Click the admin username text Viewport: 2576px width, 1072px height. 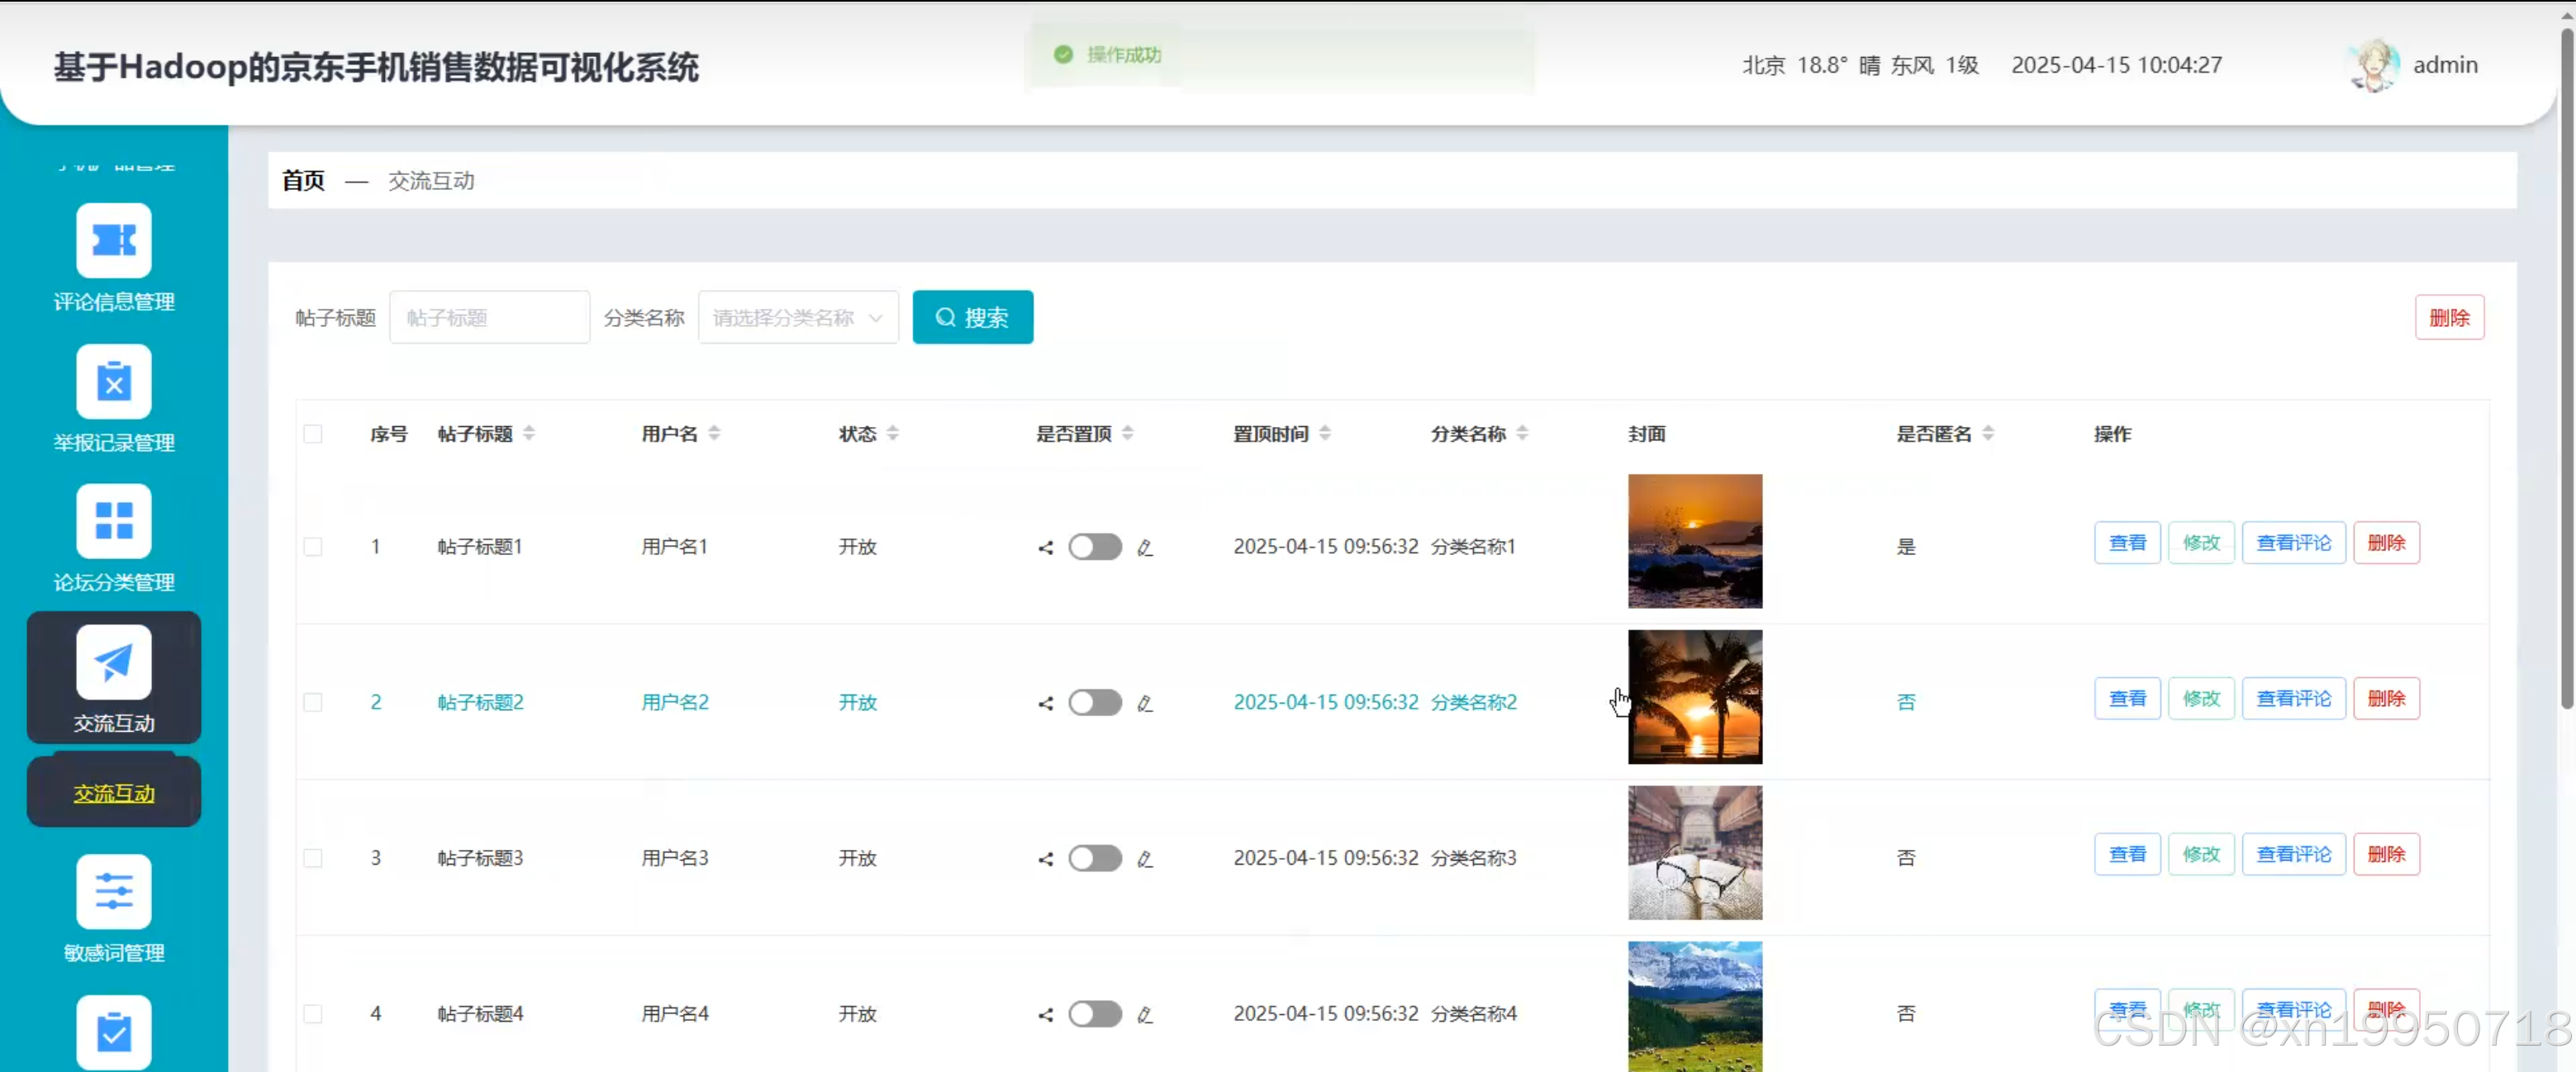click(x=2445, y=65)
